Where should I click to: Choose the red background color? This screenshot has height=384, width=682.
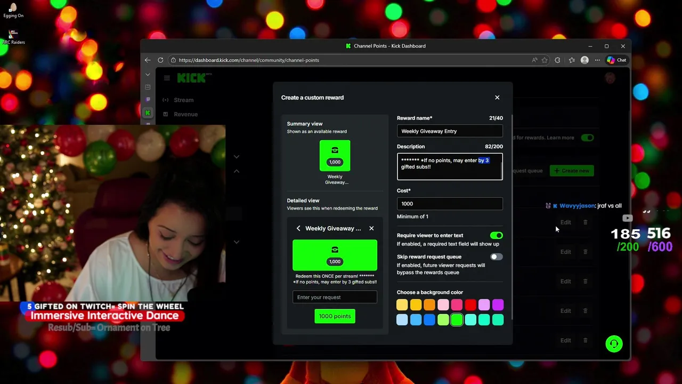click(x=470, y=305)
